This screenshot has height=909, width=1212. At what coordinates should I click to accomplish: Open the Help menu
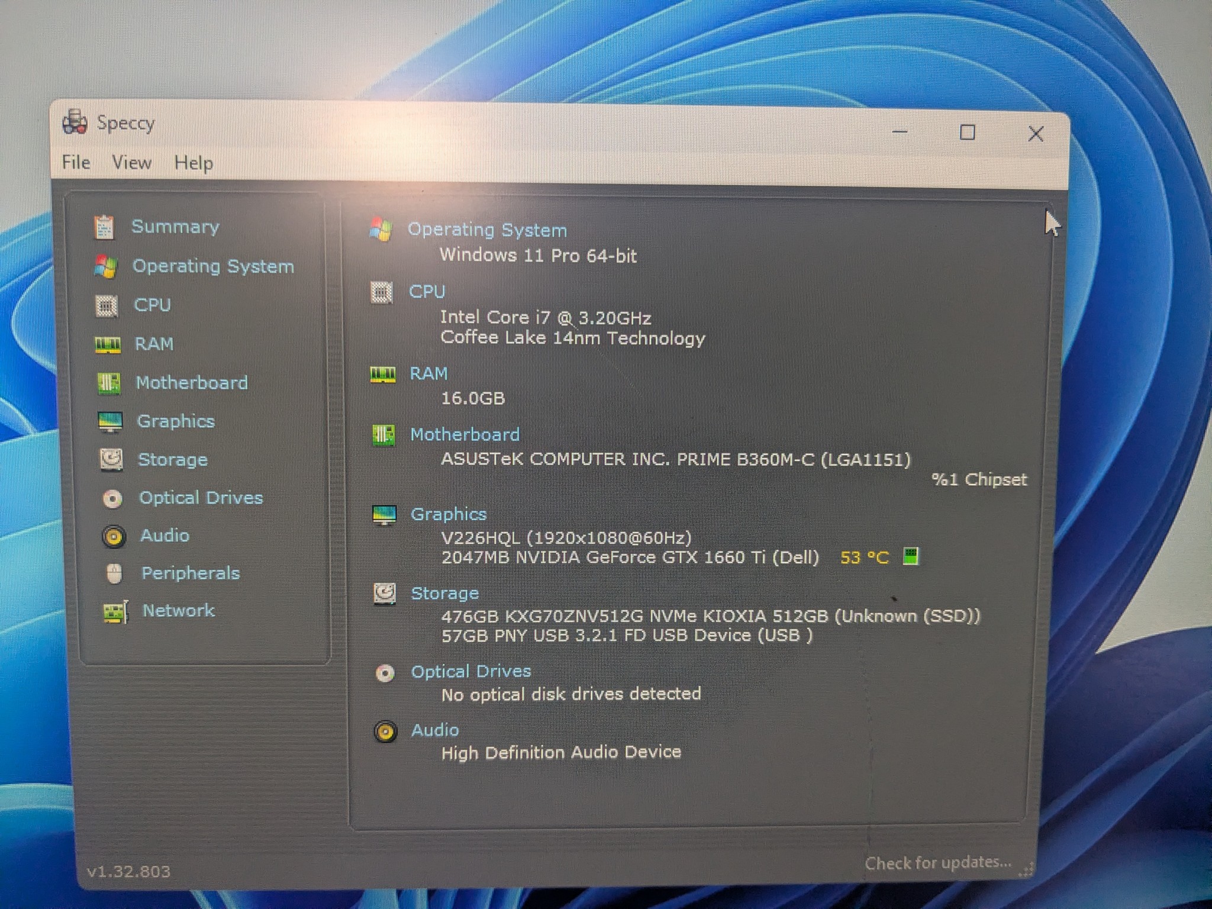194,163
